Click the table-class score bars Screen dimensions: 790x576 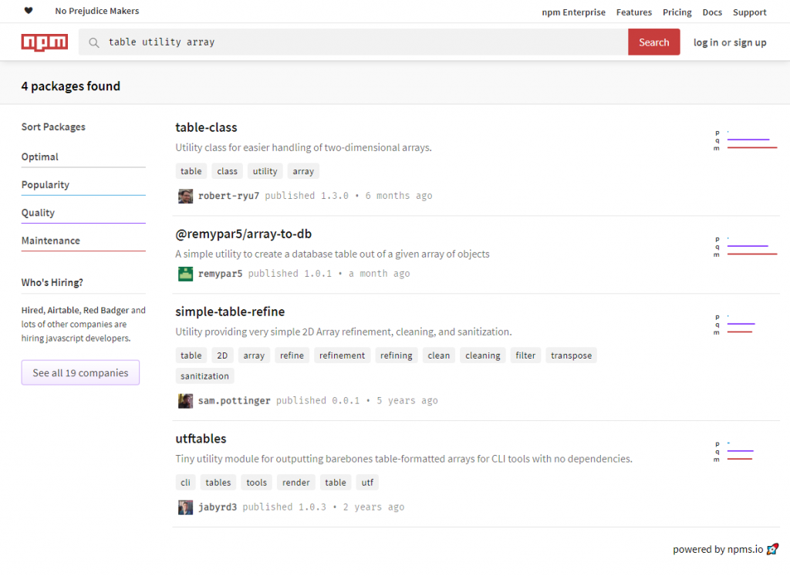(x=746, y=140)
